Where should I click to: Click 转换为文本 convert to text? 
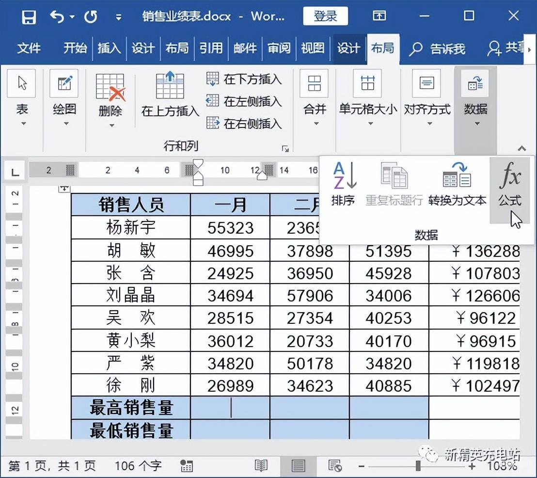[x=457, y=184]
